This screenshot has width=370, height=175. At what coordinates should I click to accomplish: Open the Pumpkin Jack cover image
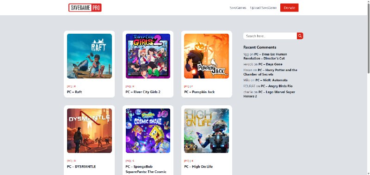[206, 56]
